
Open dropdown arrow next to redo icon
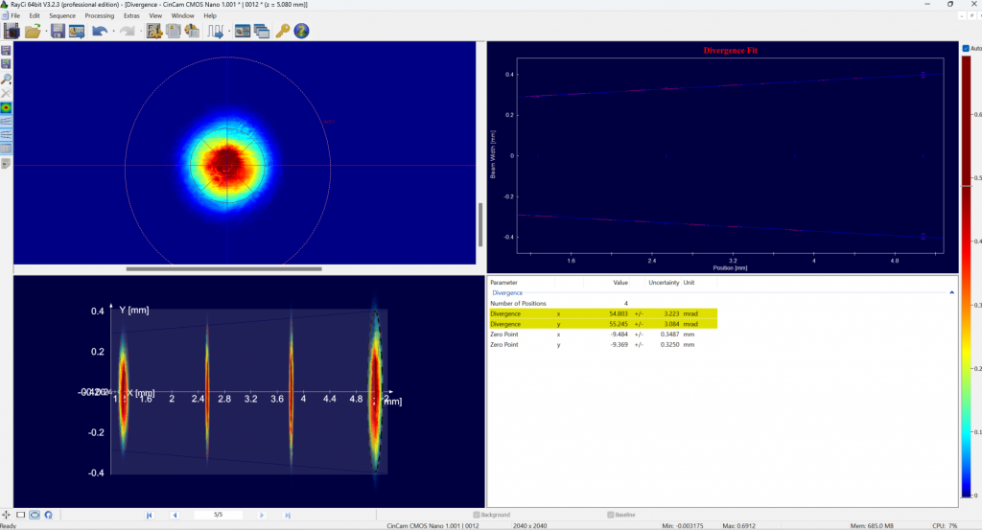click(x=140, y=32)
